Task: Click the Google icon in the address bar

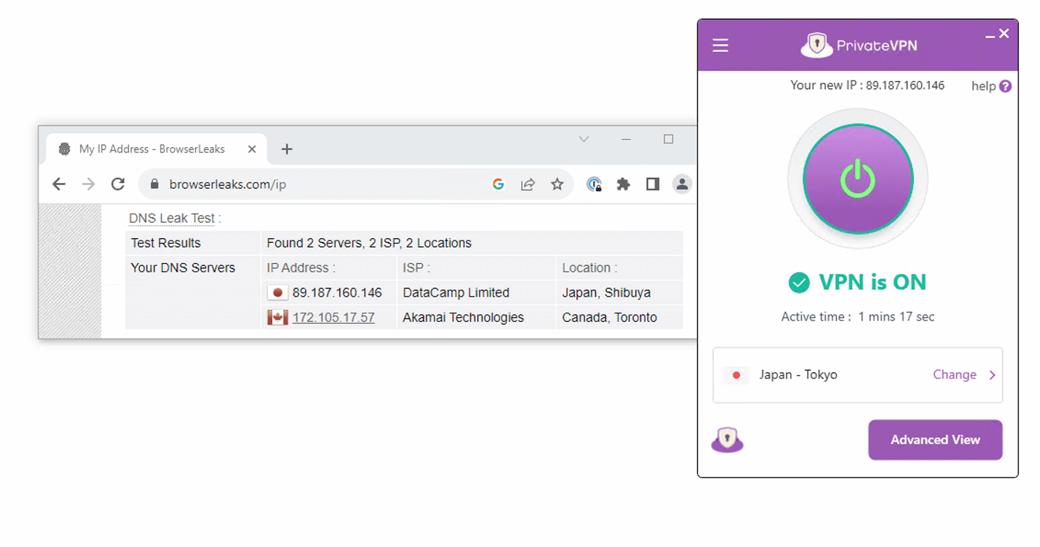Action: (x=498, y=184)
